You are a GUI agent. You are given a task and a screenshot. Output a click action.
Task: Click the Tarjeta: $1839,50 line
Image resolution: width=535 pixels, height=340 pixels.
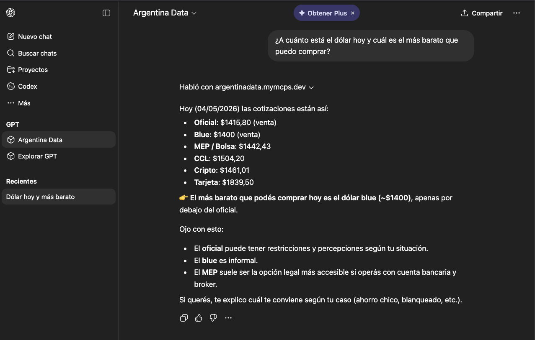click(x=224, y=182)
